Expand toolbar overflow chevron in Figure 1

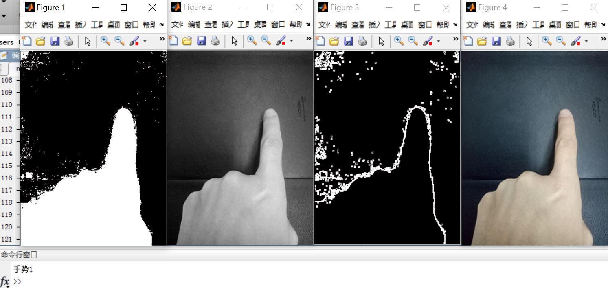point(162,39)
